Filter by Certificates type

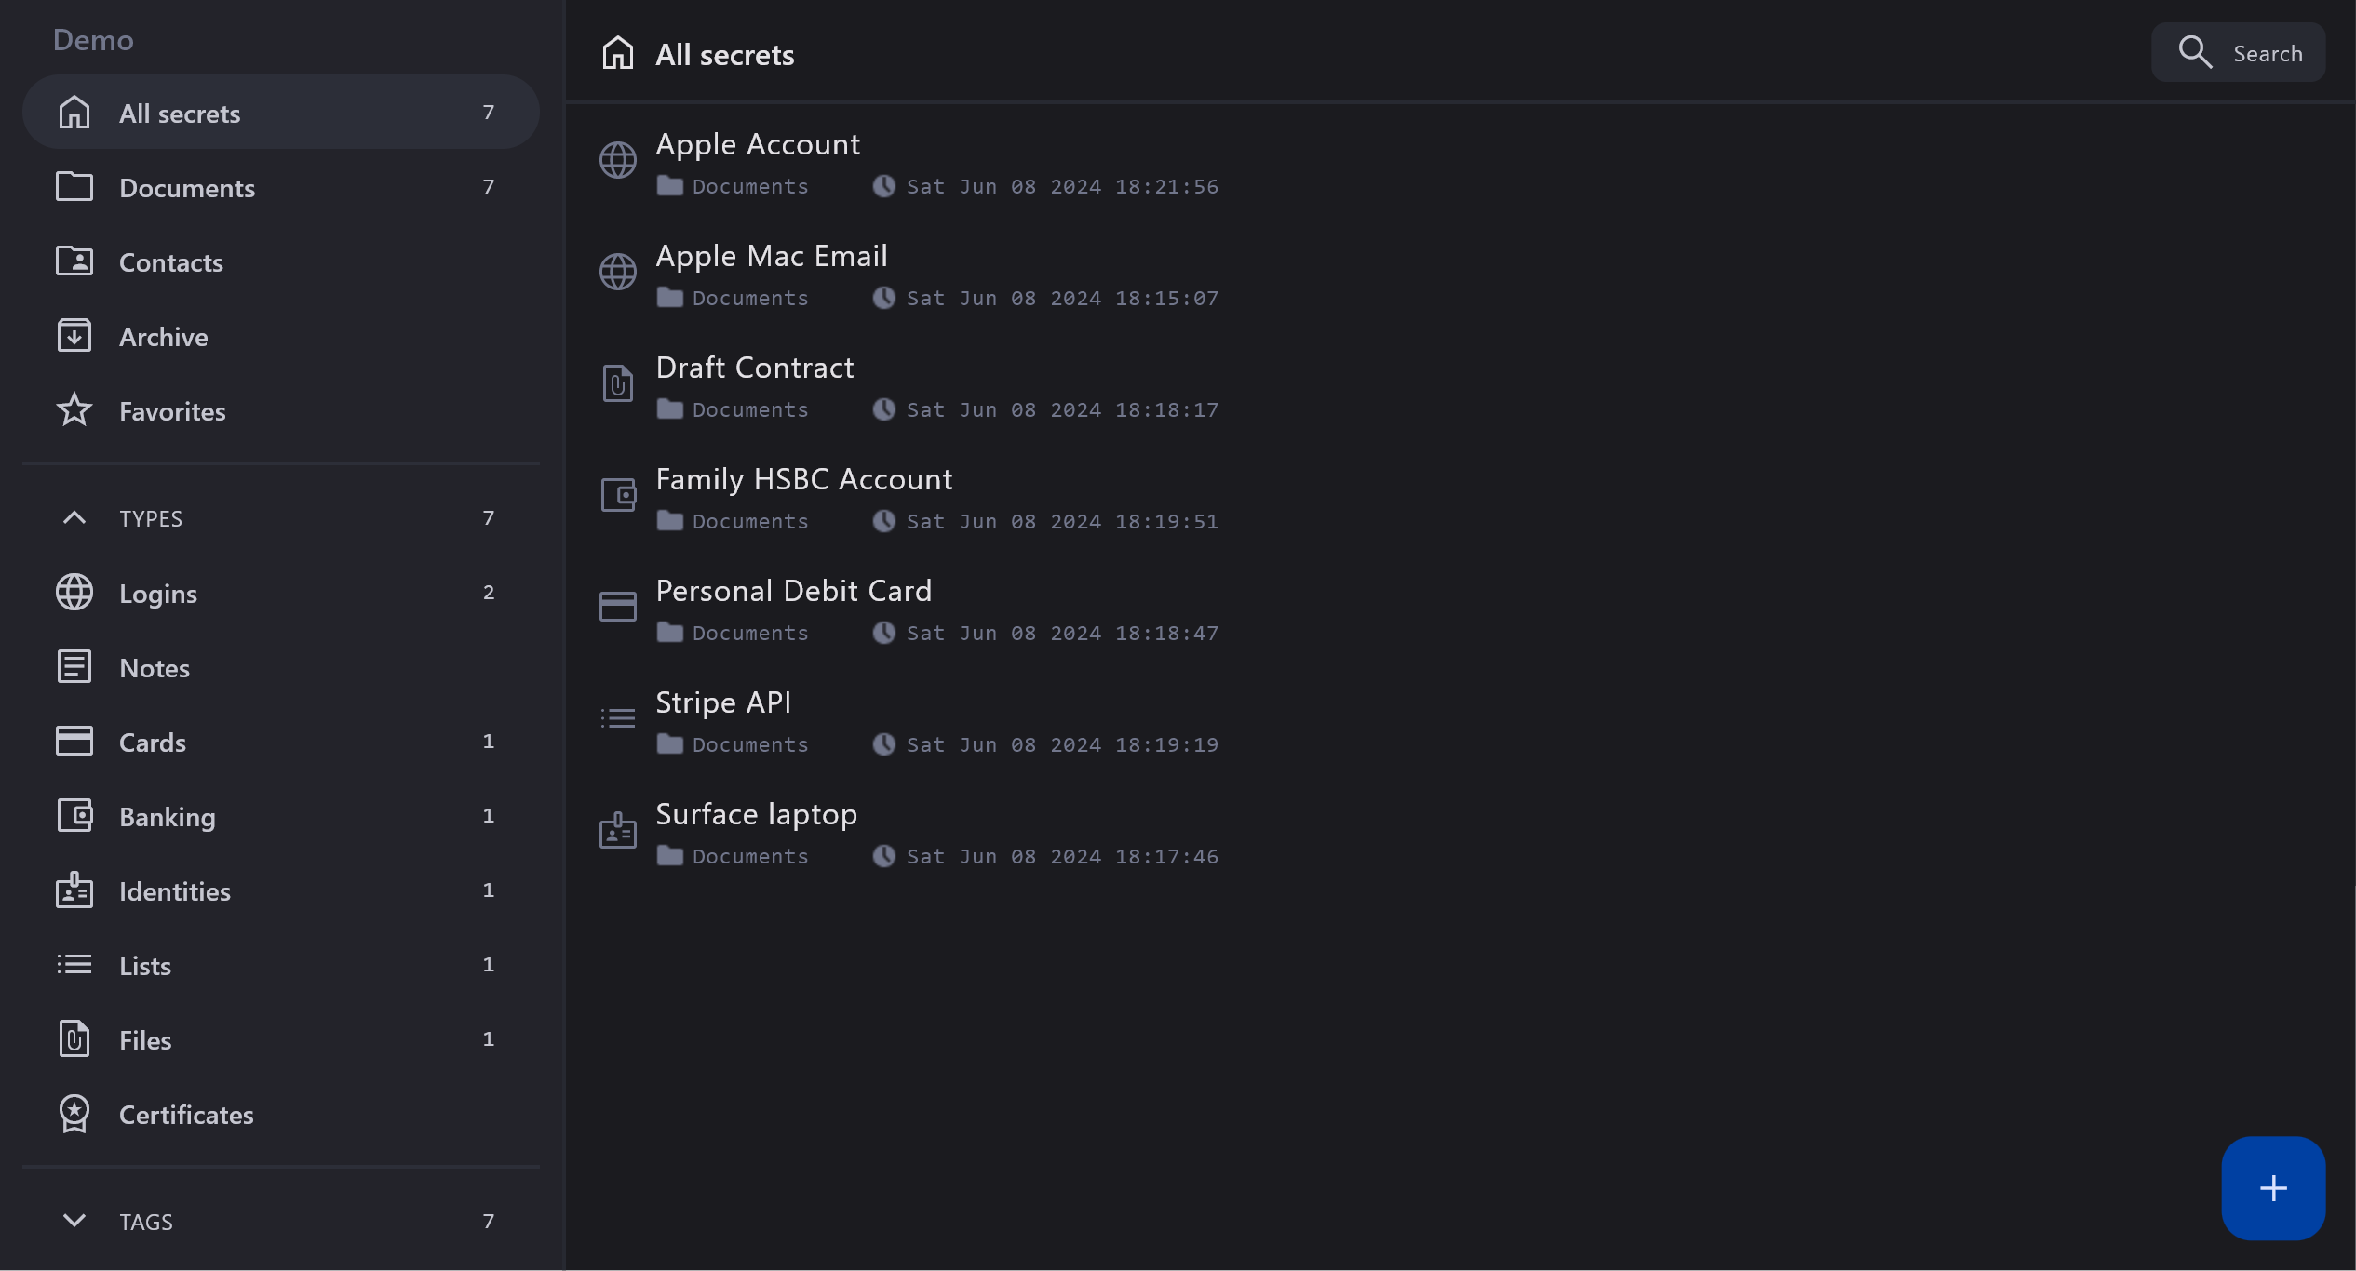coord(186,1115)
